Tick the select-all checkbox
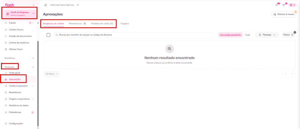This screenshot has width=300, height=130. (48, 35)
